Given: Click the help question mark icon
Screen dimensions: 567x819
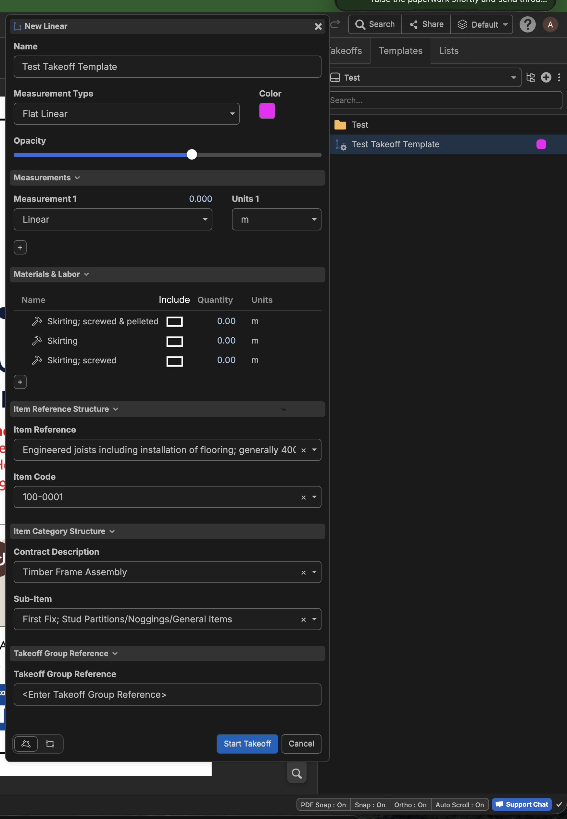Looking at the screenshot, I should click(x=527, y=24).
